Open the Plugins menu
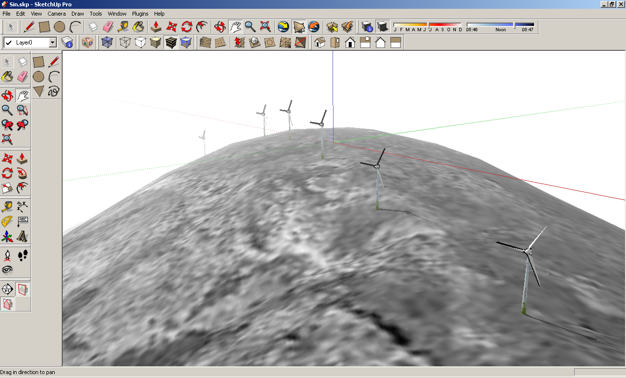Viewport: 626px width, 378px height. [140, 14]
